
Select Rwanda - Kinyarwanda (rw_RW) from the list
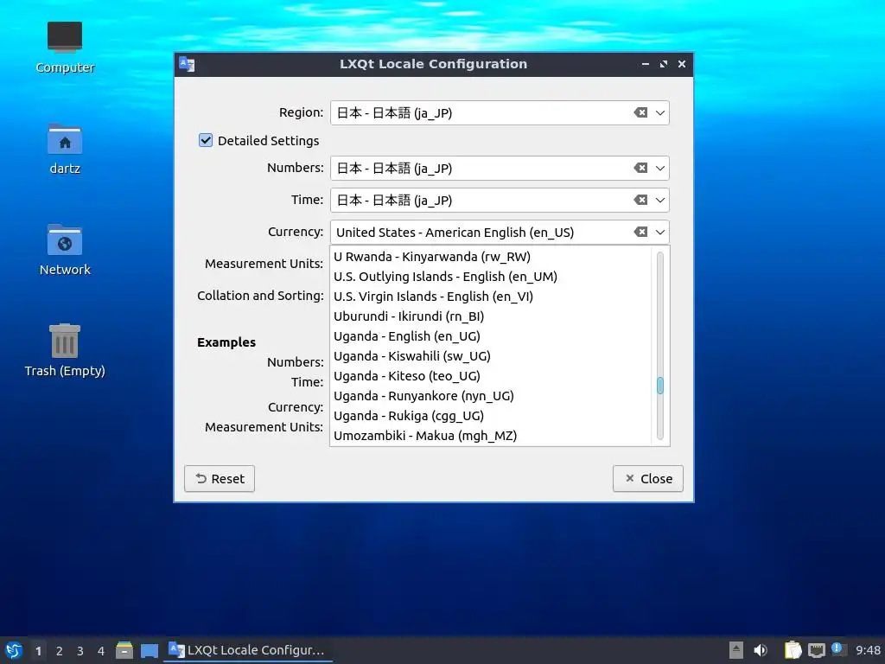coord(491,256)
